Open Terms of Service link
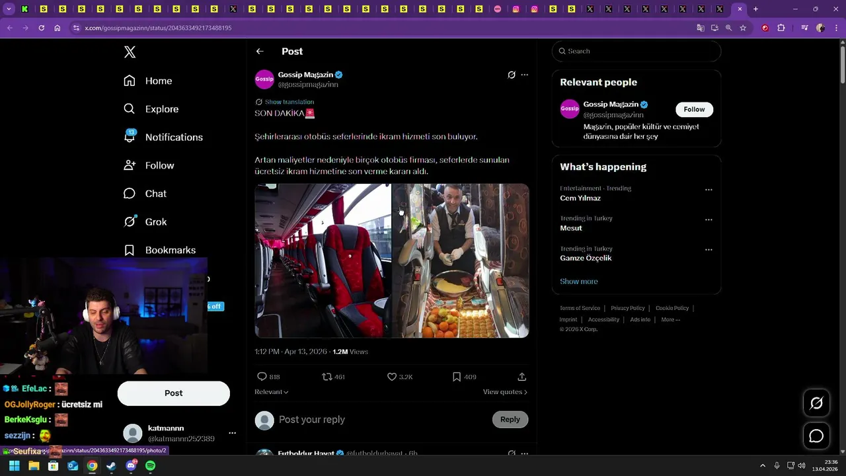This screenshot has width=846, height=476. (580, 308)
